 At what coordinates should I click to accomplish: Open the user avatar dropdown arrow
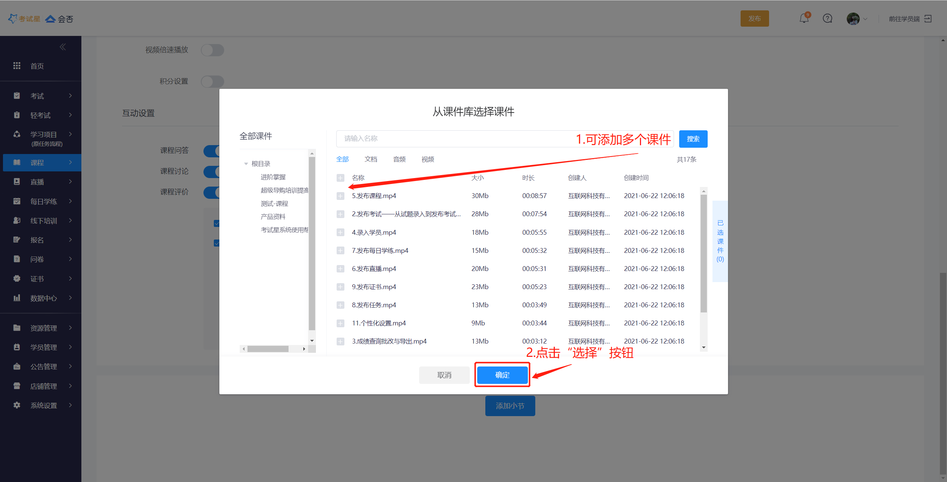click(x=865, y=19)
